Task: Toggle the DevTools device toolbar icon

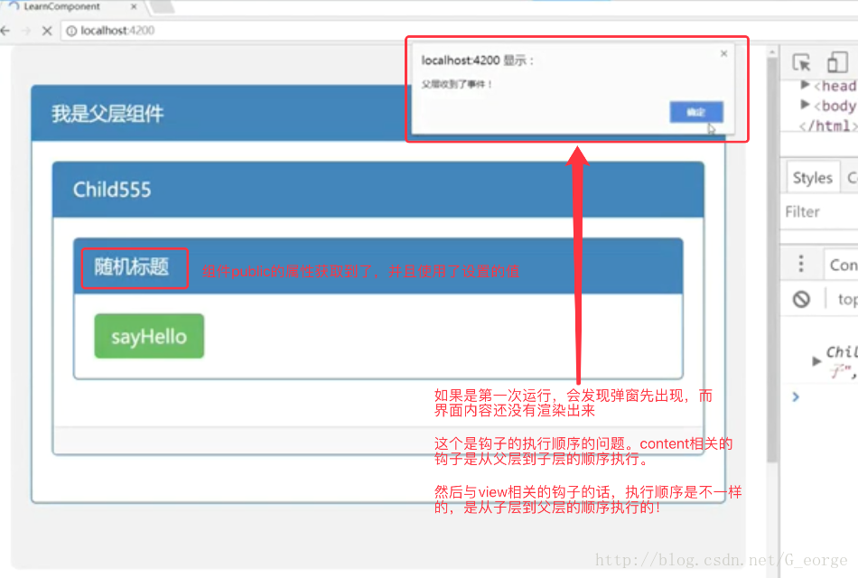Action: [837, 62]
